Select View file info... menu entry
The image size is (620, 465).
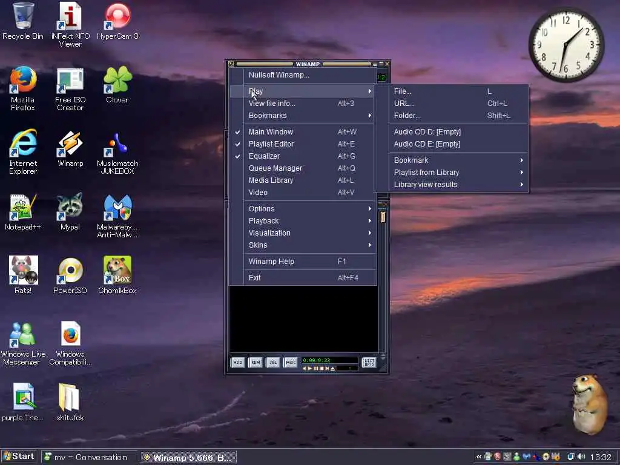point(303,103)
